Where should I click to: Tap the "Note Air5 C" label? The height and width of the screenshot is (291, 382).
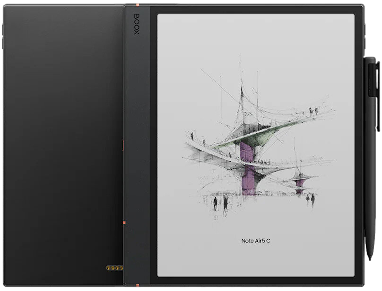255,241
